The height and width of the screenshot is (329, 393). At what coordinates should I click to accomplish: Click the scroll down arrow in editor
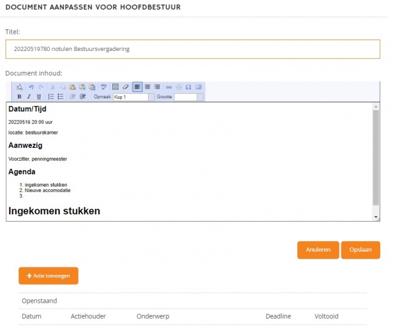tap(376, 217)
